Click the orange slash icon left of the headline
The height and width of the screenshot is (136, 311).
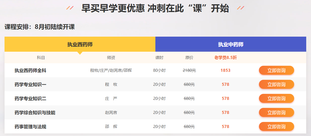(x=70, y=8)
